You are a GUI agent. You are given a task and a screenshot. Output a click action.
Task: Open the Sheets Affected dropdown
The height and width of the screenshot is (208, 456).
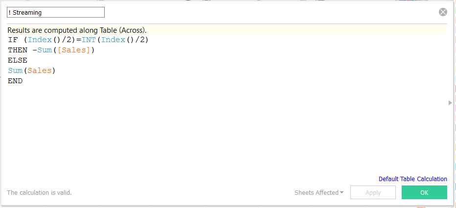[x=319, y=193]
